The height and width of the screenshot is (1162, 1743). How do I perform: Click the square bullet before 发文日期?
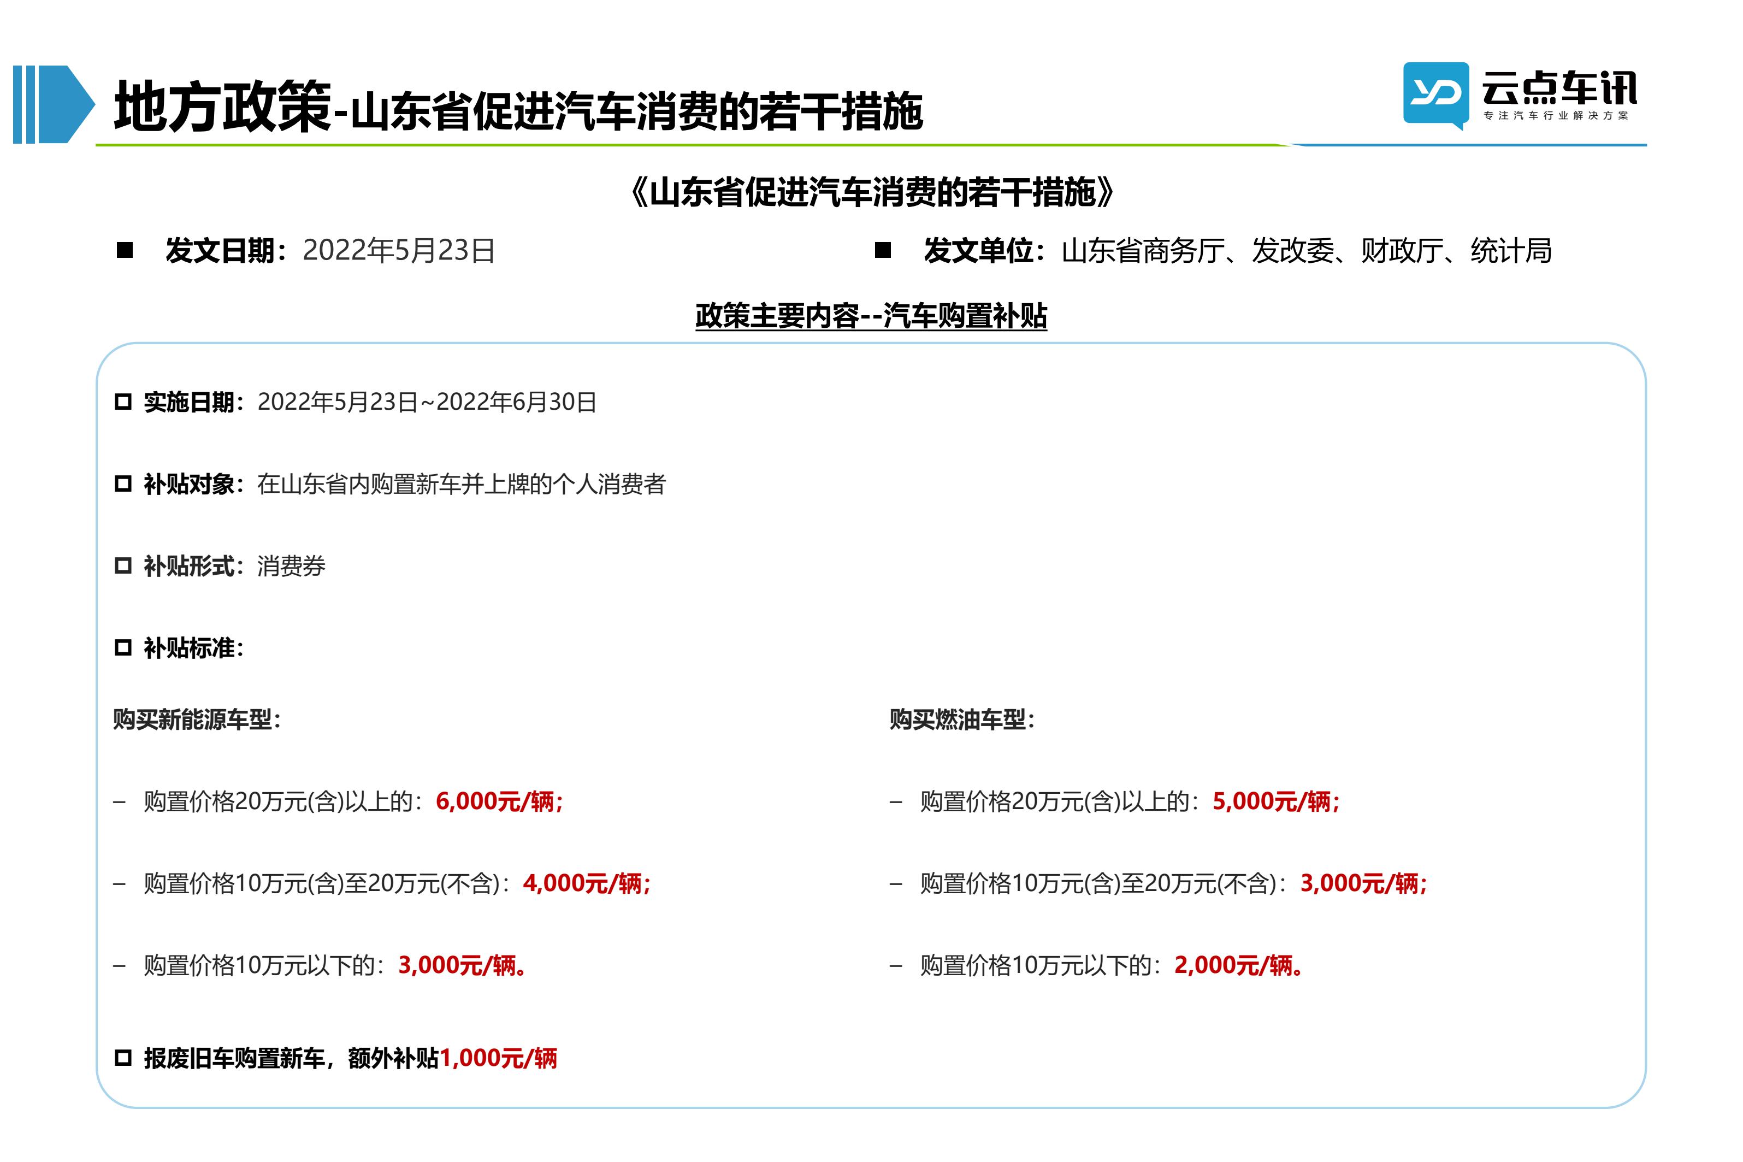click(x=125, y=250)
